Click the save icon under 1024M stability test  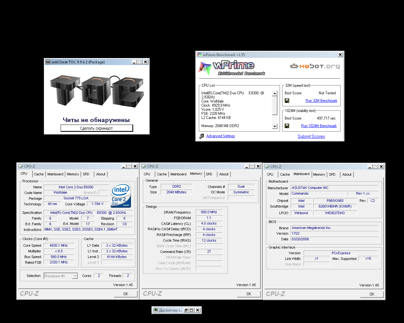pyautogui.click(x=287, y=126)
